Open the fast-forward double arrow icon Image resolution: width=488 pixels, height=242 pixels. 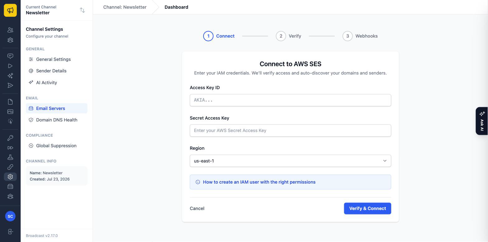[x=10, y=148]
